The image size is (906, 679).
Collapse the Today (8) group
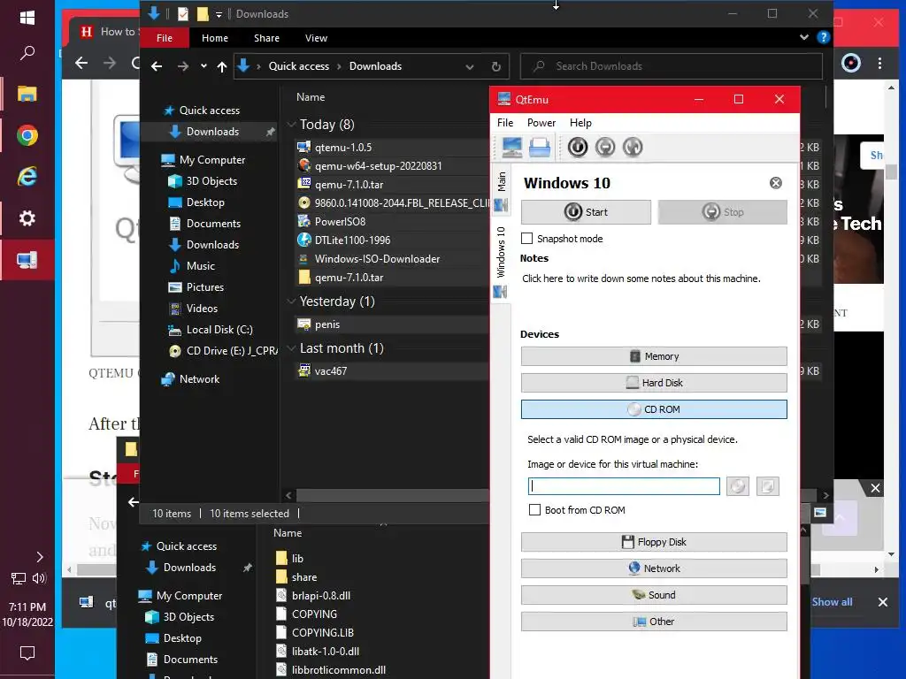click(x=292, y=124)
